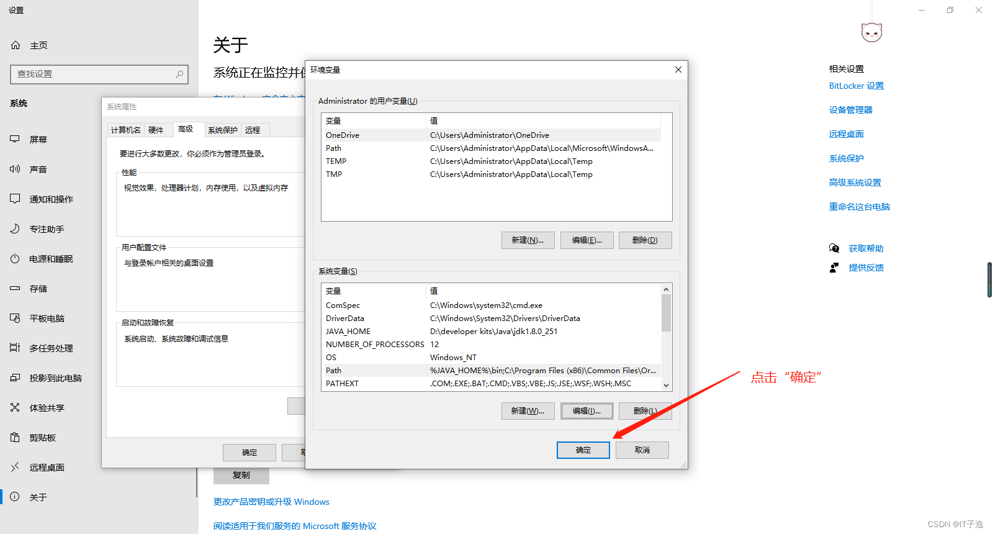
Task: Open Display (屏幕) settings icon
Action: point(15,139)
